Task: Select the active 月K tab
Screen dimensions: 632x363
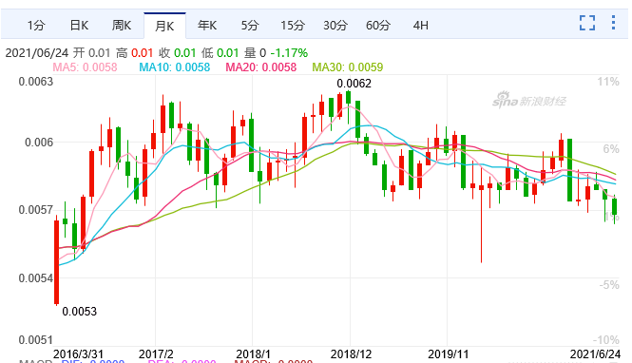Action: (164, 26)
